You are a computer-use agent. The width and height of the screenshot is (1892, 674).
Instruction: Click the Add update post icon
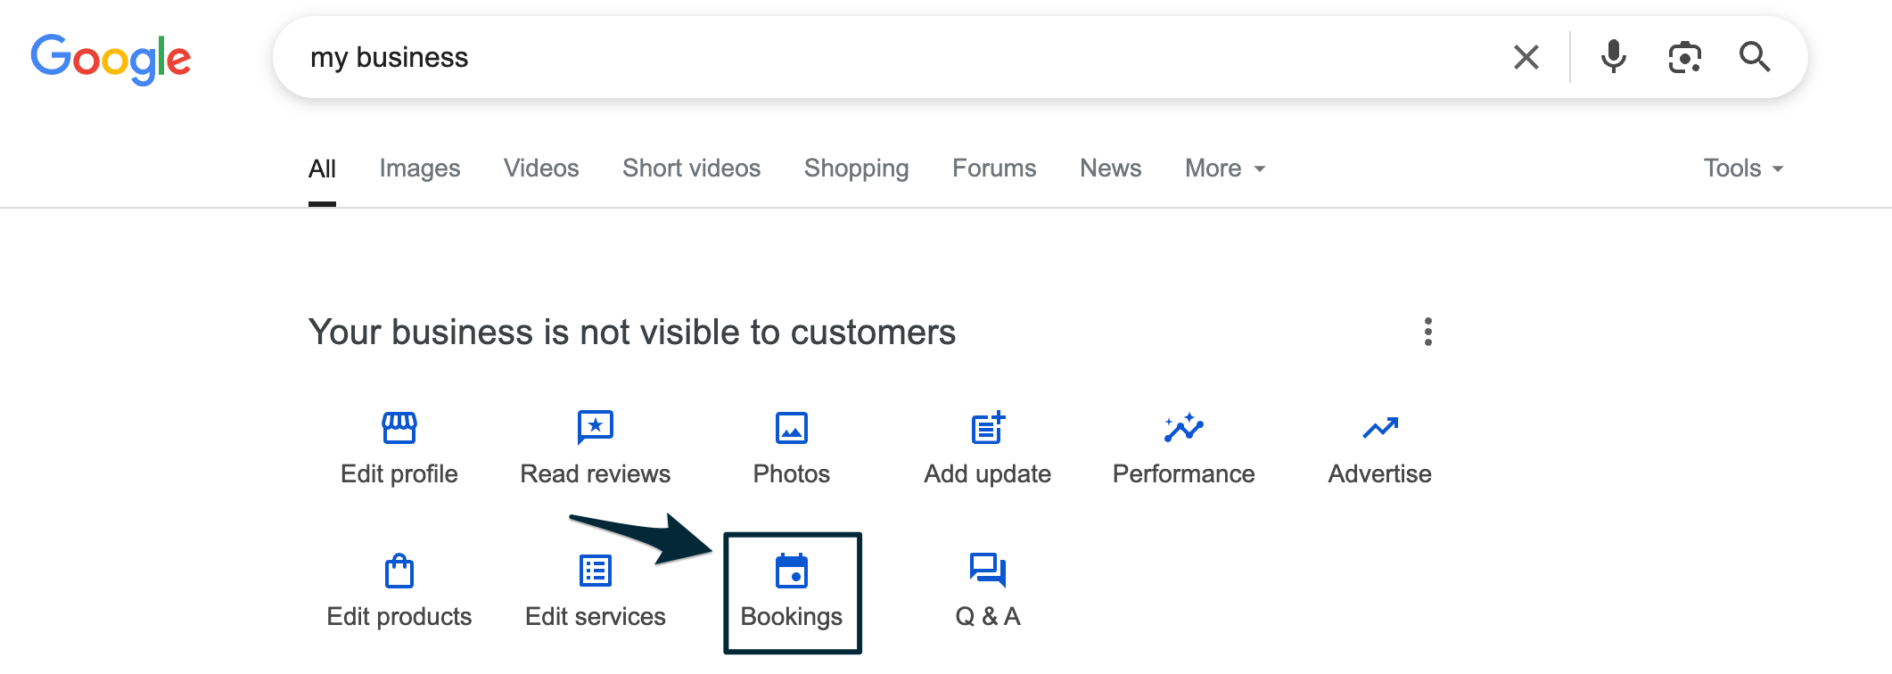988,428
